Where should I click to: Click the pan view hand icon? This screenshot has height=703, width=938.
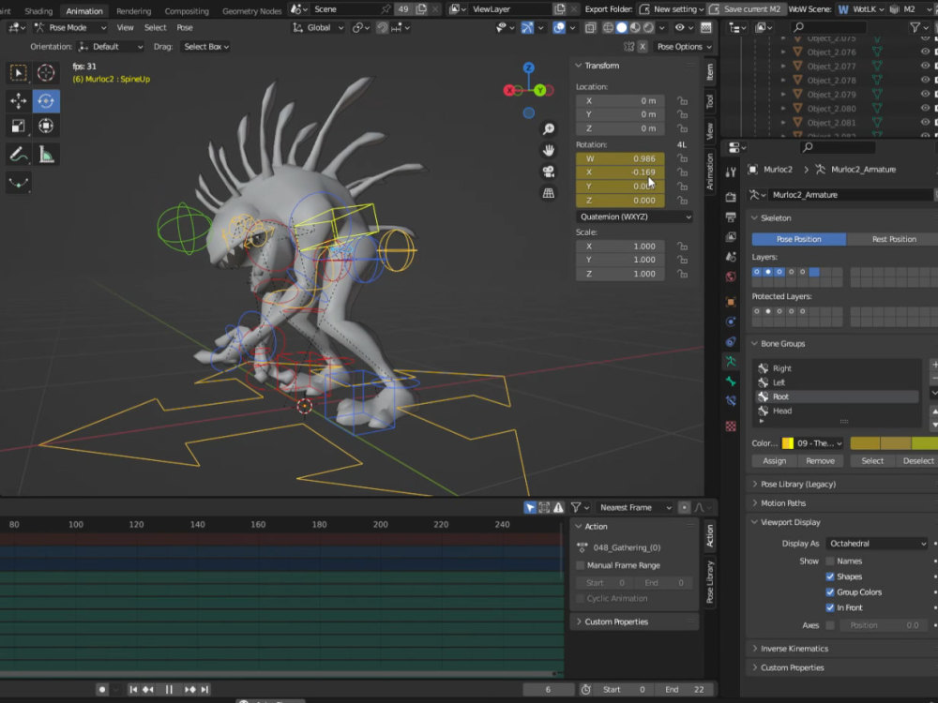(x=548, y=151)
